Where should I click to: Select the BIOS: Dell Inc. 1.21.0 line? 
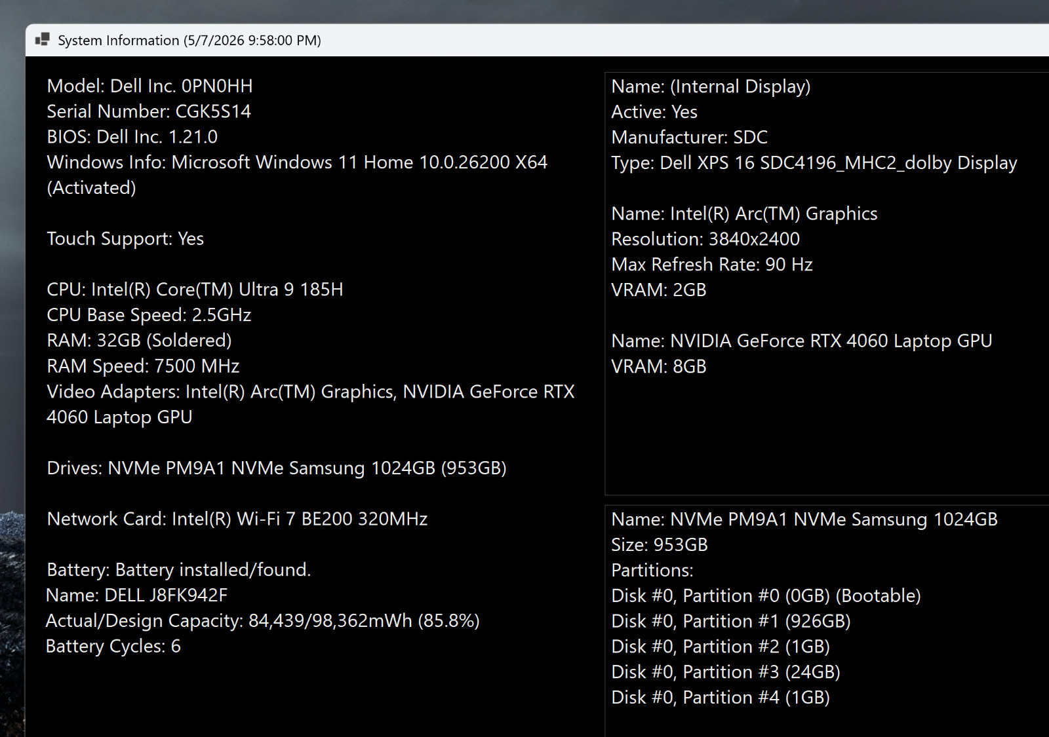click(x=132, y=137)
